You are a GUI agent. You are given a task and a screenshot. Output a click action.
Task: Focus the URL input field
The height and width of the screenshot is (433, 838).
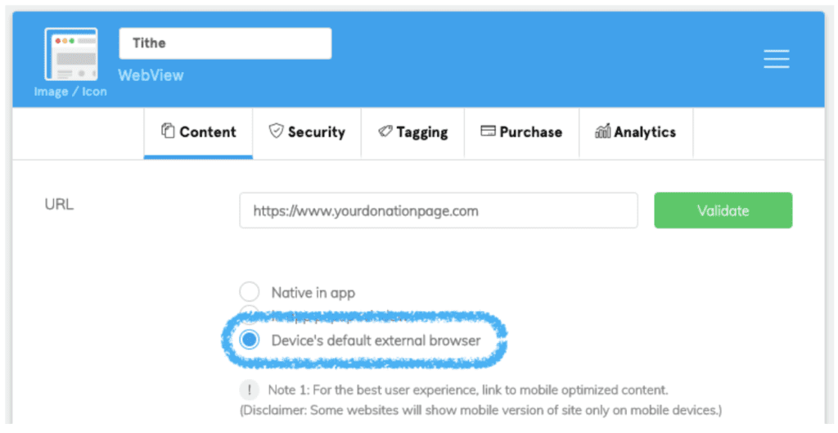(438, 210)
